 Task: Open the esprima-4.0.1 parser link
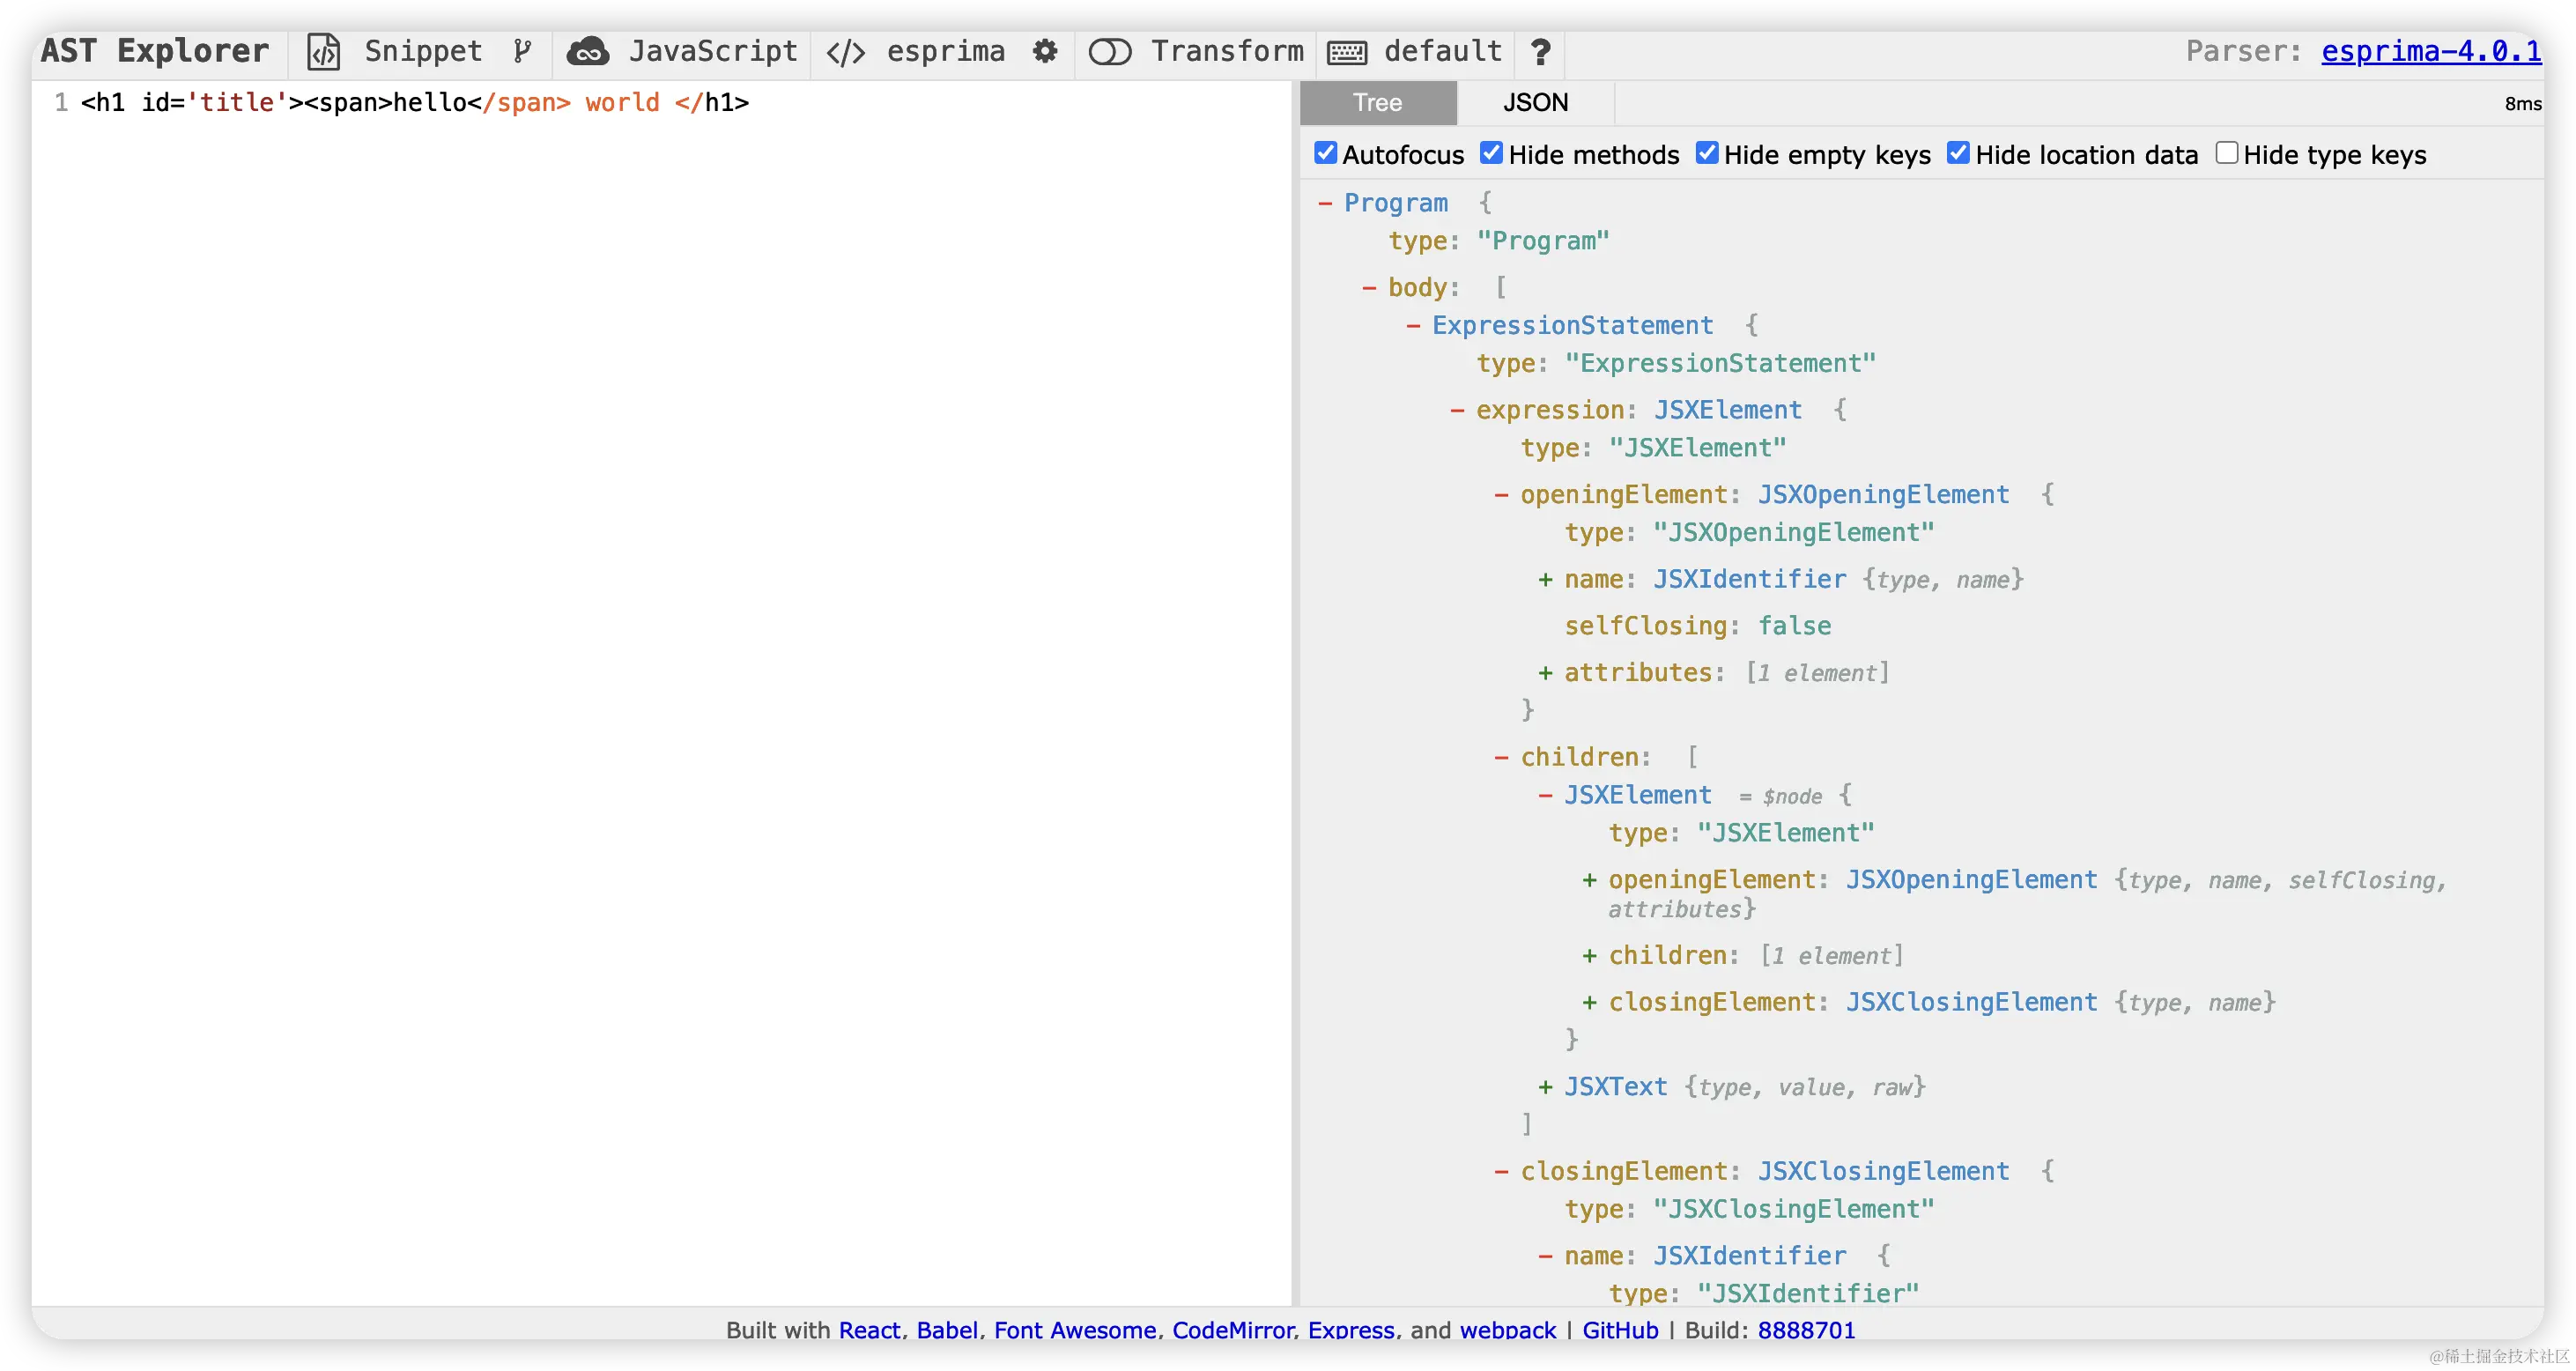point(2430,52)
